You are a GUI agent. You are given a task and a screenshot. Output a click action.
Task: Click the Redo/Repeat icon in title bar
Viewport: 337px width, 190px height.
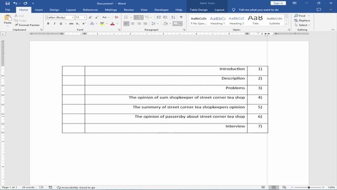pos(25,3)
